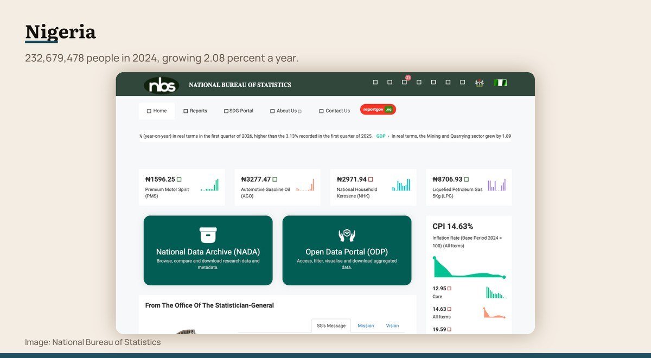This screenshot has width=651, height=358.
Task: Click the red trend indicator beside ₦2971.94
Action: [x=371, y=179]
